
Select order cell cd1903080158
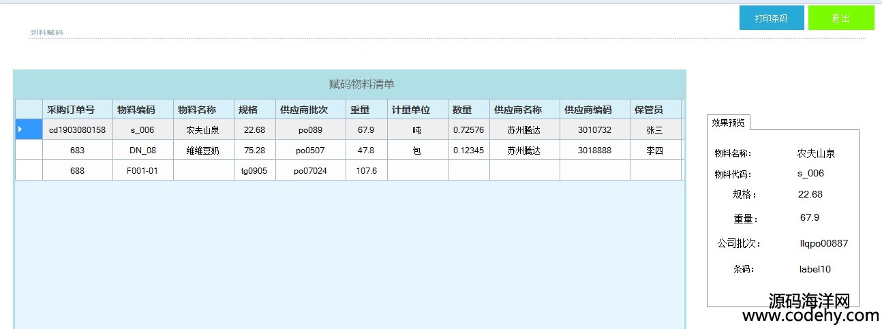coord(77,129)
